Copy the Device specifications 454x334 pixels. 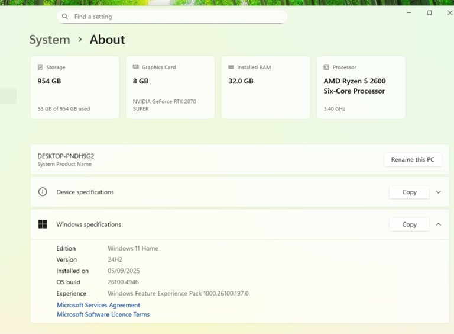[409, 192]
